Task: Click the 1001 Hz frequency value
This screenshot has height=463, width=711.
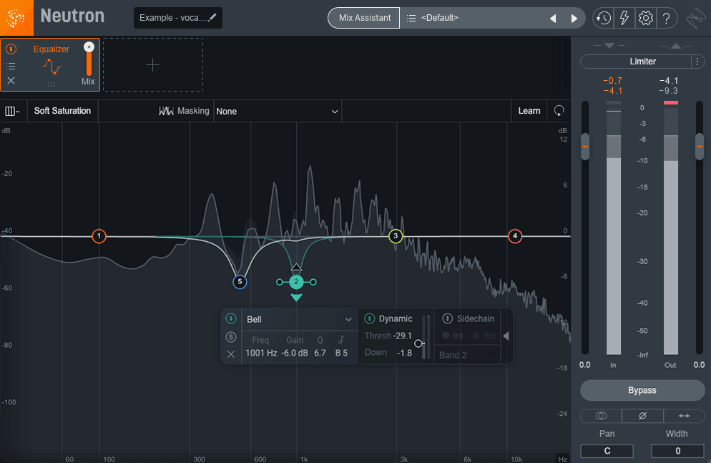Action: pos(261,353)
